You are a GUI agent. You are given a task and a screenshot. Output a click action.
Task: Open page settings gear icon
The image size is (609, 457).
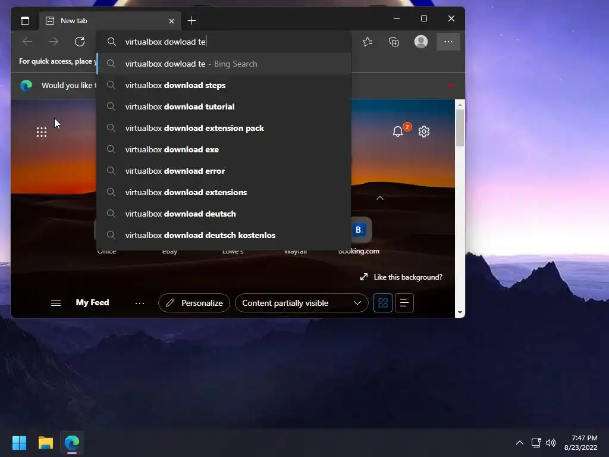tap(424, 132)
